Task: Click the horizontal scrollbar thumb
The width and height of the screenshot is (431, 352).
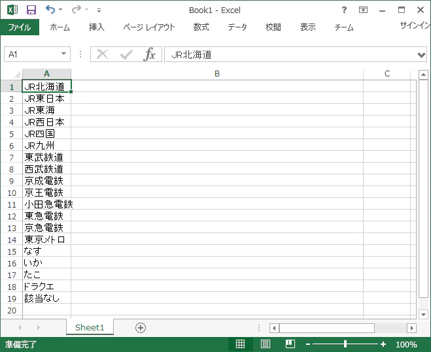Action: pos(327,328)
